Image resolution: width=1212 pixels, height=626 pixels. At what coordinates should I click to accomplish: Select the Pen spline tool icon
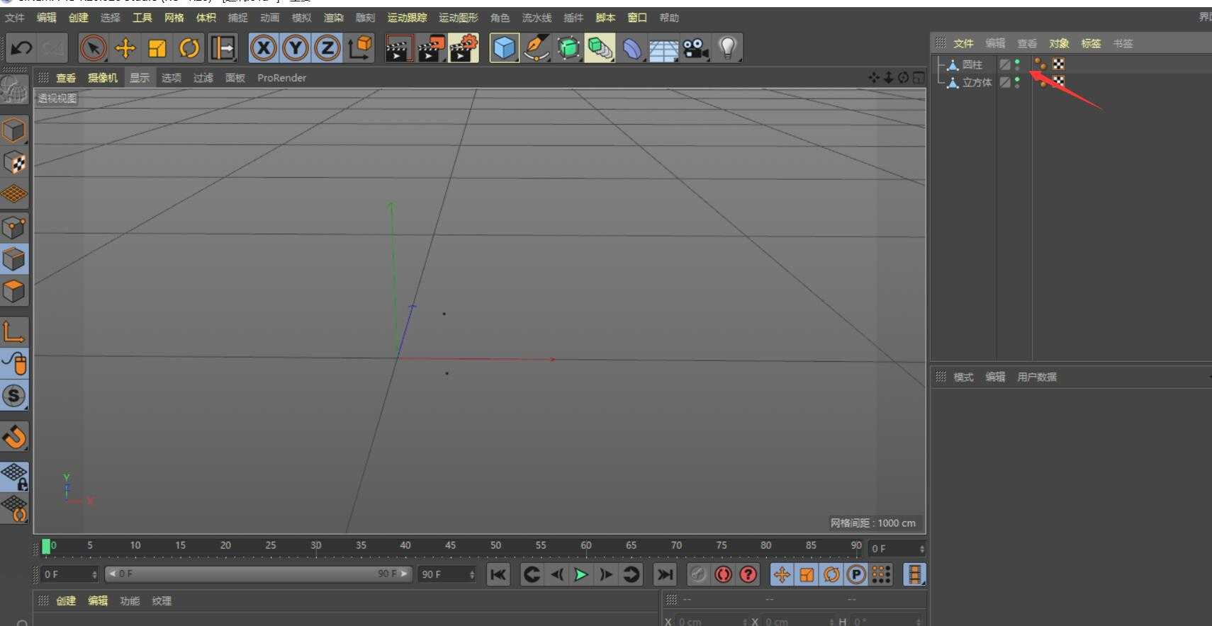pyautogui.click(x=536, y=48)
